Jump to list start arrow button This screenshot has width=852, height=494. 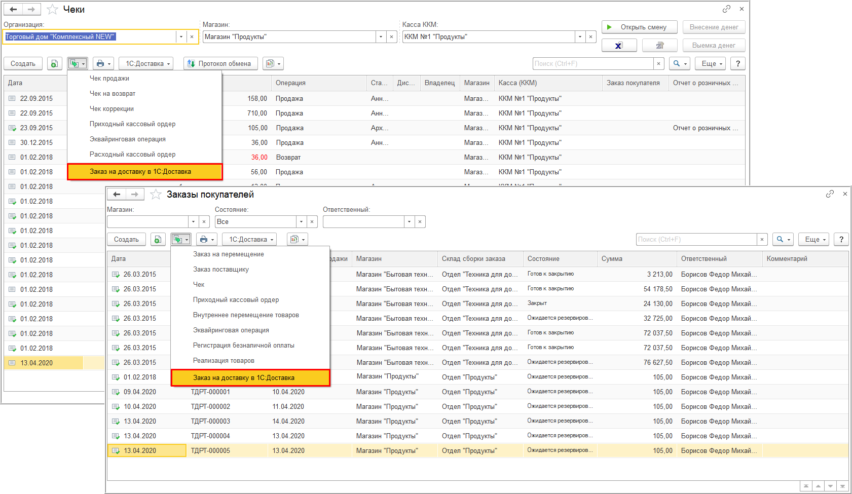click(806, 486)
